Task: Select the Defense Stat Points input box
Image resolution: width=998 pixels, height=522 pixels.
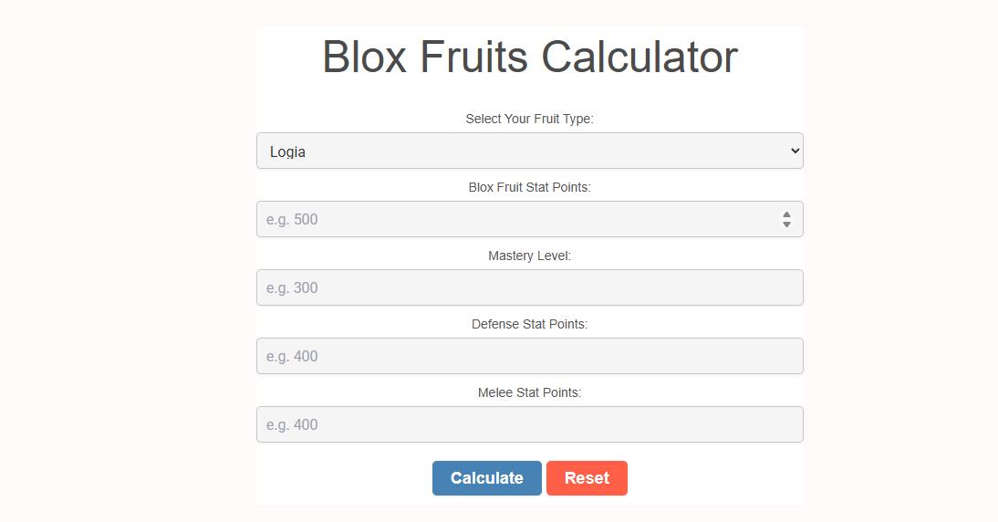Action: coord(529,356)
